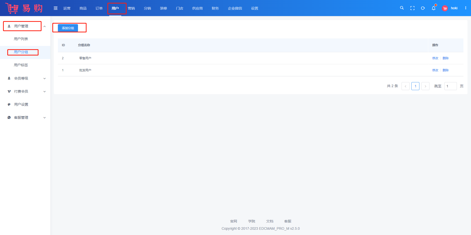Delete the 批发用户 group row
The width and height of the screenshot is (471, 235).
445,70
